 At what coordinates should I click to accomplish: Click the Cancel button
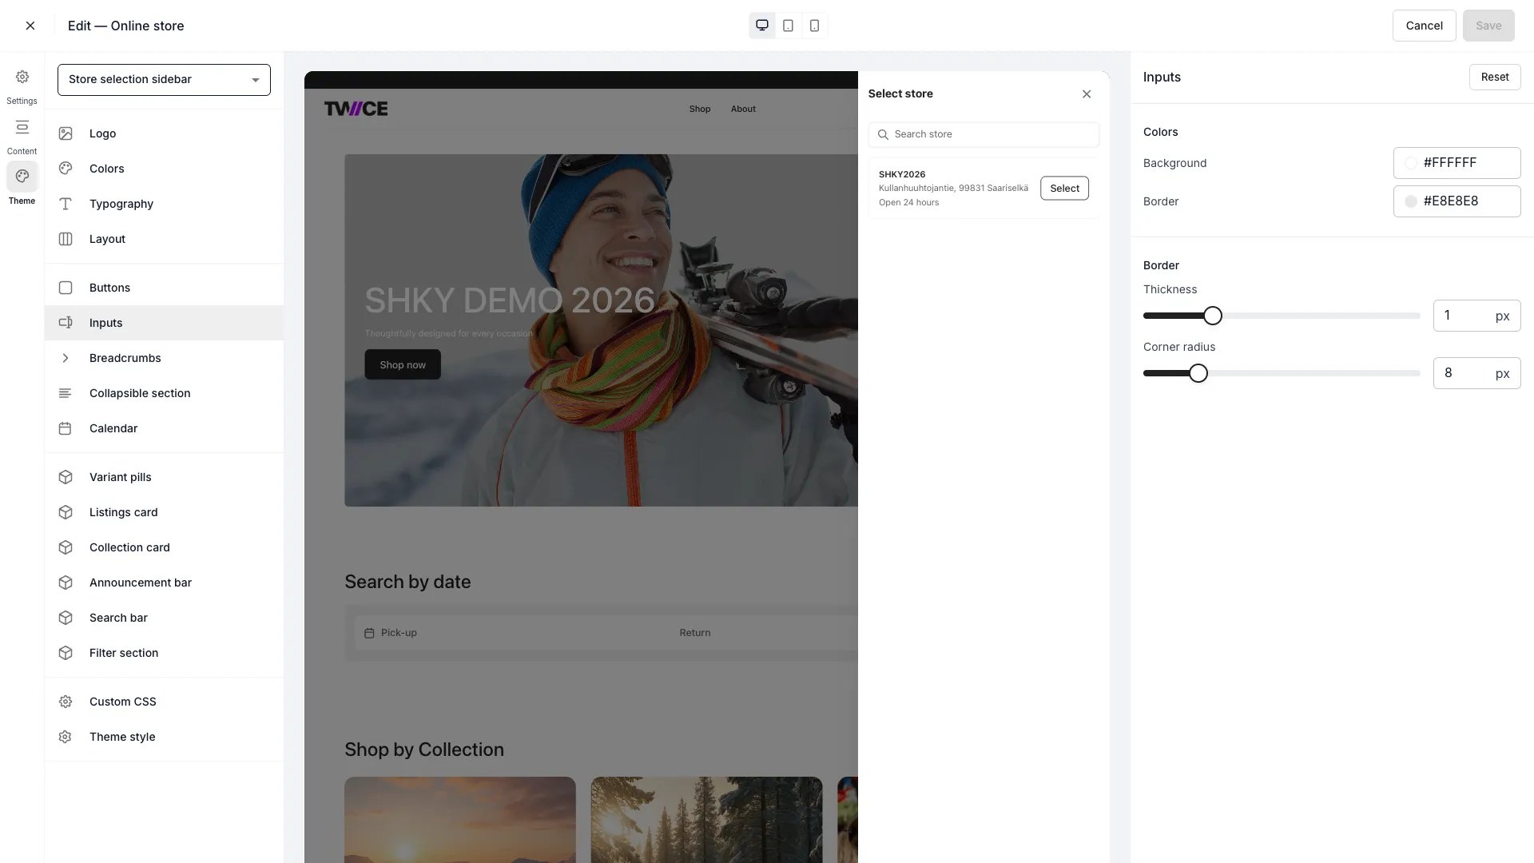pyautogui.click(x=1424, y=26)
